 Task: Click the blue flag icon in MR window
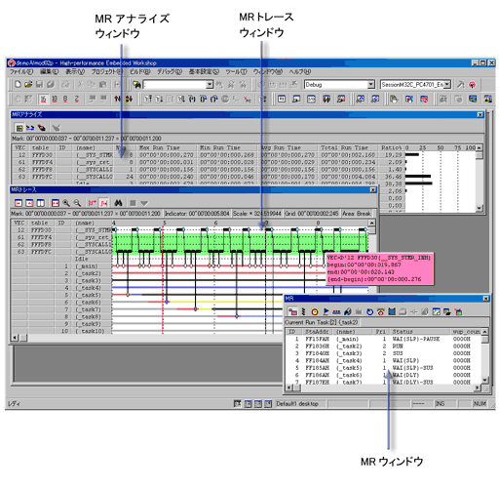coord(326,311)
